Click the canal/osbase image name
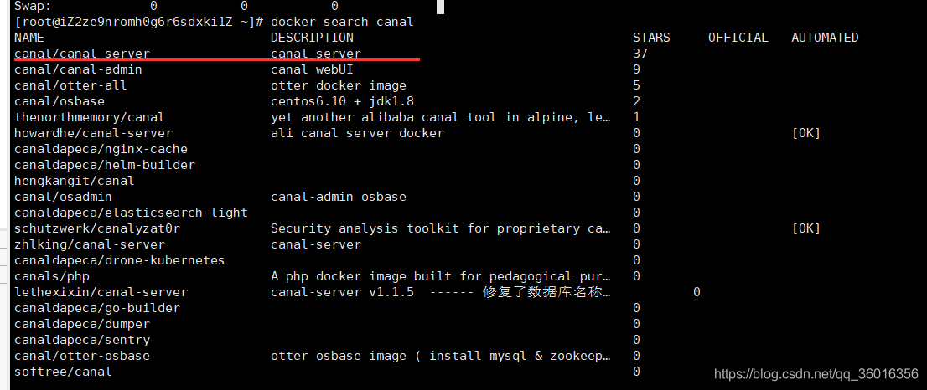 click(60, 101)
